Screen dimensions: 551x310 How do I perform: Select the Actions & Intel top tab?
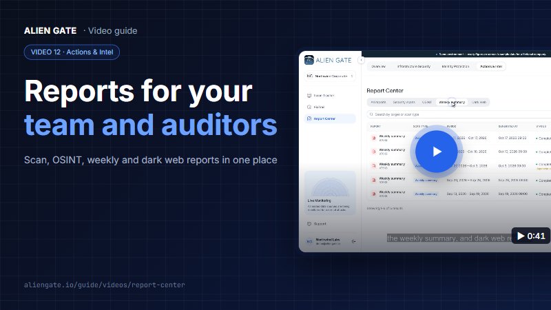click(491, 66)
